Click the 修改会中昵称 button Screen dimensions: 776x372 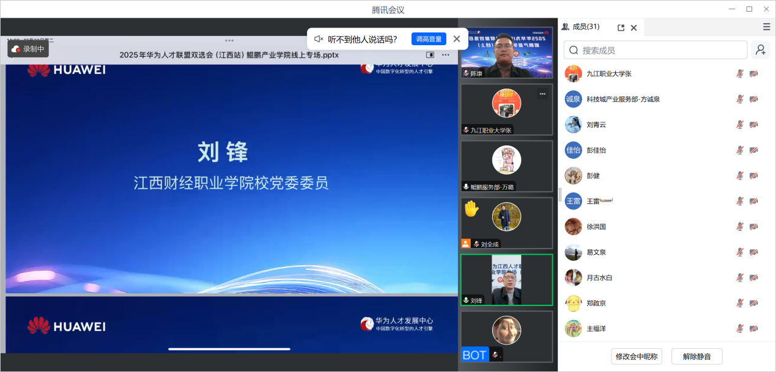pos(637,356)
